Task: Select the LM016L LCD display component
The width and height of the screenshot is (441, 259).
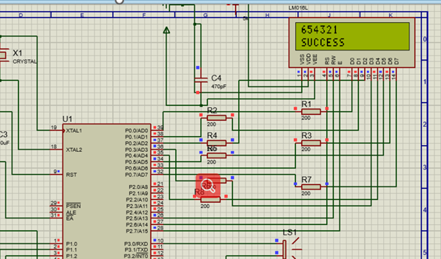Action: [x=352, y=43]
